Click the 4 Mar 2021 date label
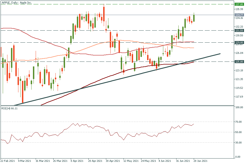 click(x=24, y=161)
